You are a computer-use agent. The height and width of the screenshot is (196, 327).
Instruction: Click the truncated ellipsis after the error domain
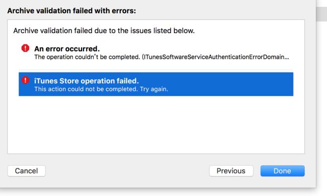click(x=287, y=57)
